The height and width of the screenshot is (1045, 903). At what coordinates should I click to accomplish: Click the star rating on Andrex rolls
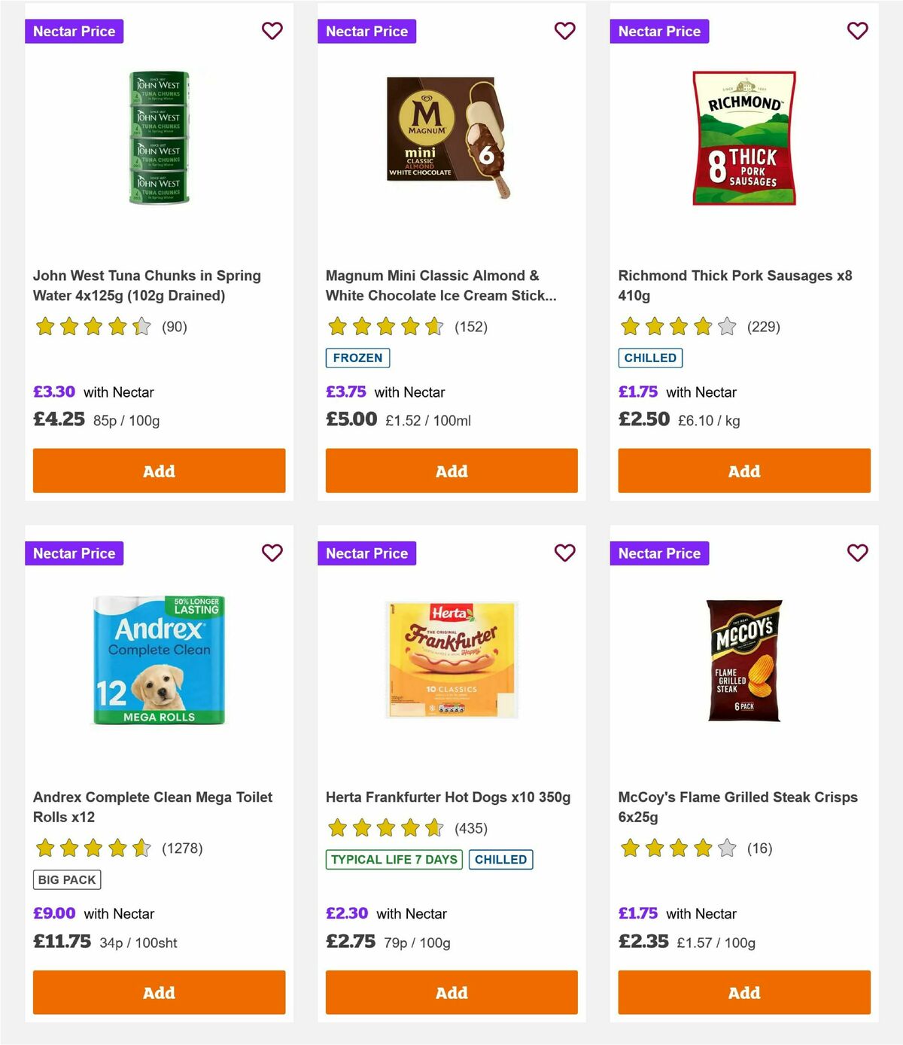pos(92,848)
